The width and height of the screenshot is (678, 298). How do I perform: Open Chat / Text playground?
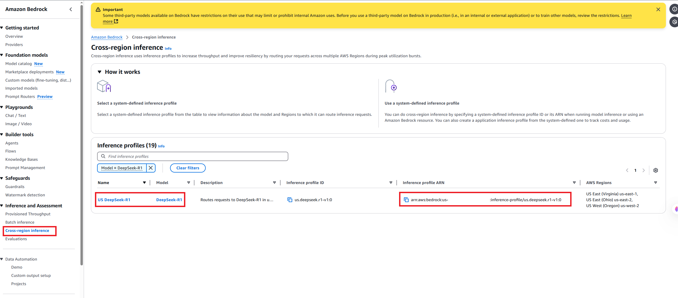16,116
